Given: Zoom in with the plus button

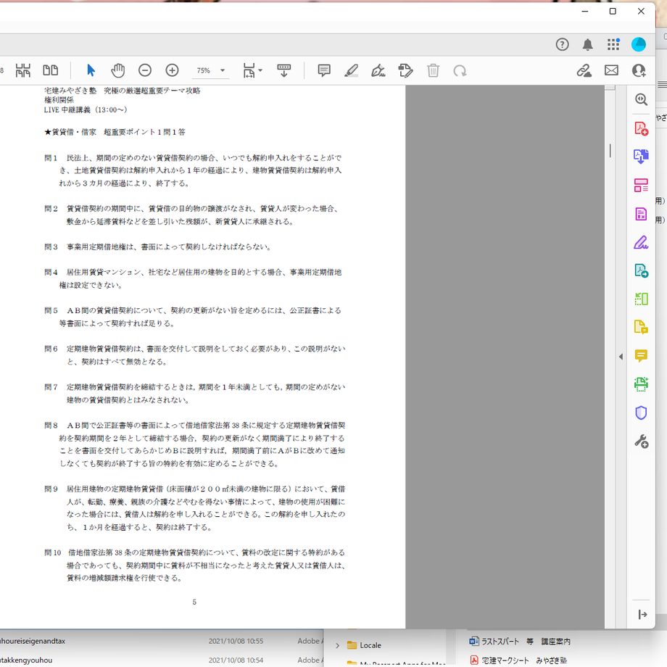Looking at the screenshot, I should pyautogui.click(x=172, y=70).
